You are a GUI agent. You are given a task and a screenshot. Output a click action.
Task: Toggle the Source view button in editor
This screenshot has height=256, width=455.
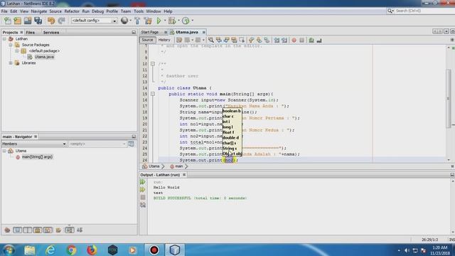pos(147,40)
